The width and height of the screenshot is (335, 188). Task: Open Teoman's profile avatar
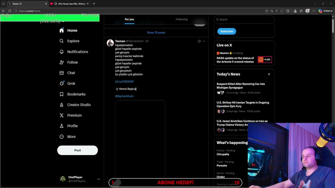(x=110, y=43)
